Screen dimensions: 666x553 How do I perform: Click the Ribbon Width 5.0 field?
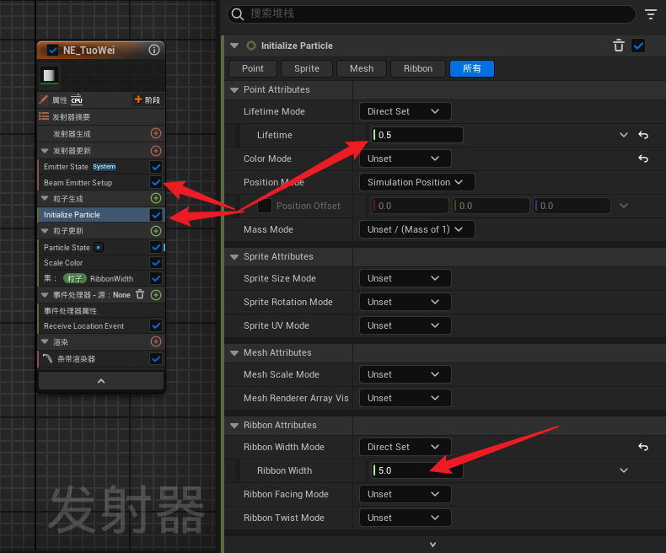[416, 470]
